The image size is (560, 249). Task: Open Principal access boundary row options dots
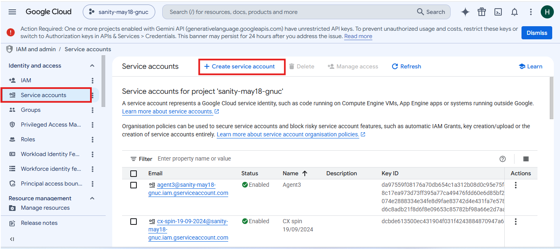click(93, 184)
